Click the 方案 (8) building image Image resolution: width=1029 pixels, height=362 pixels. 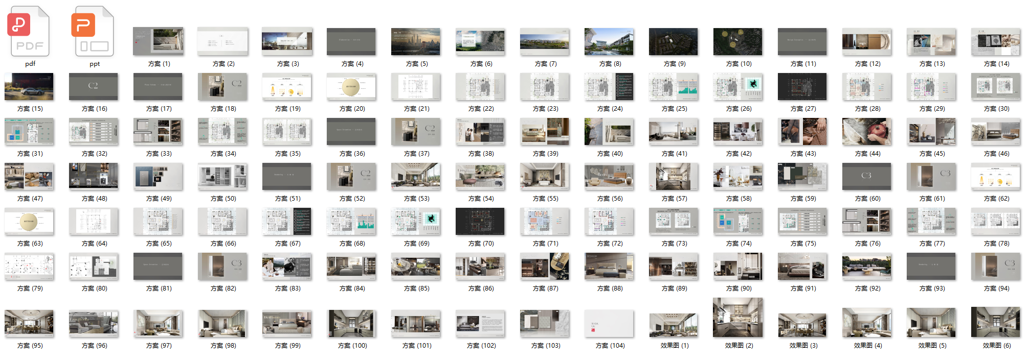pyautogui.click(x=610, y=41)
